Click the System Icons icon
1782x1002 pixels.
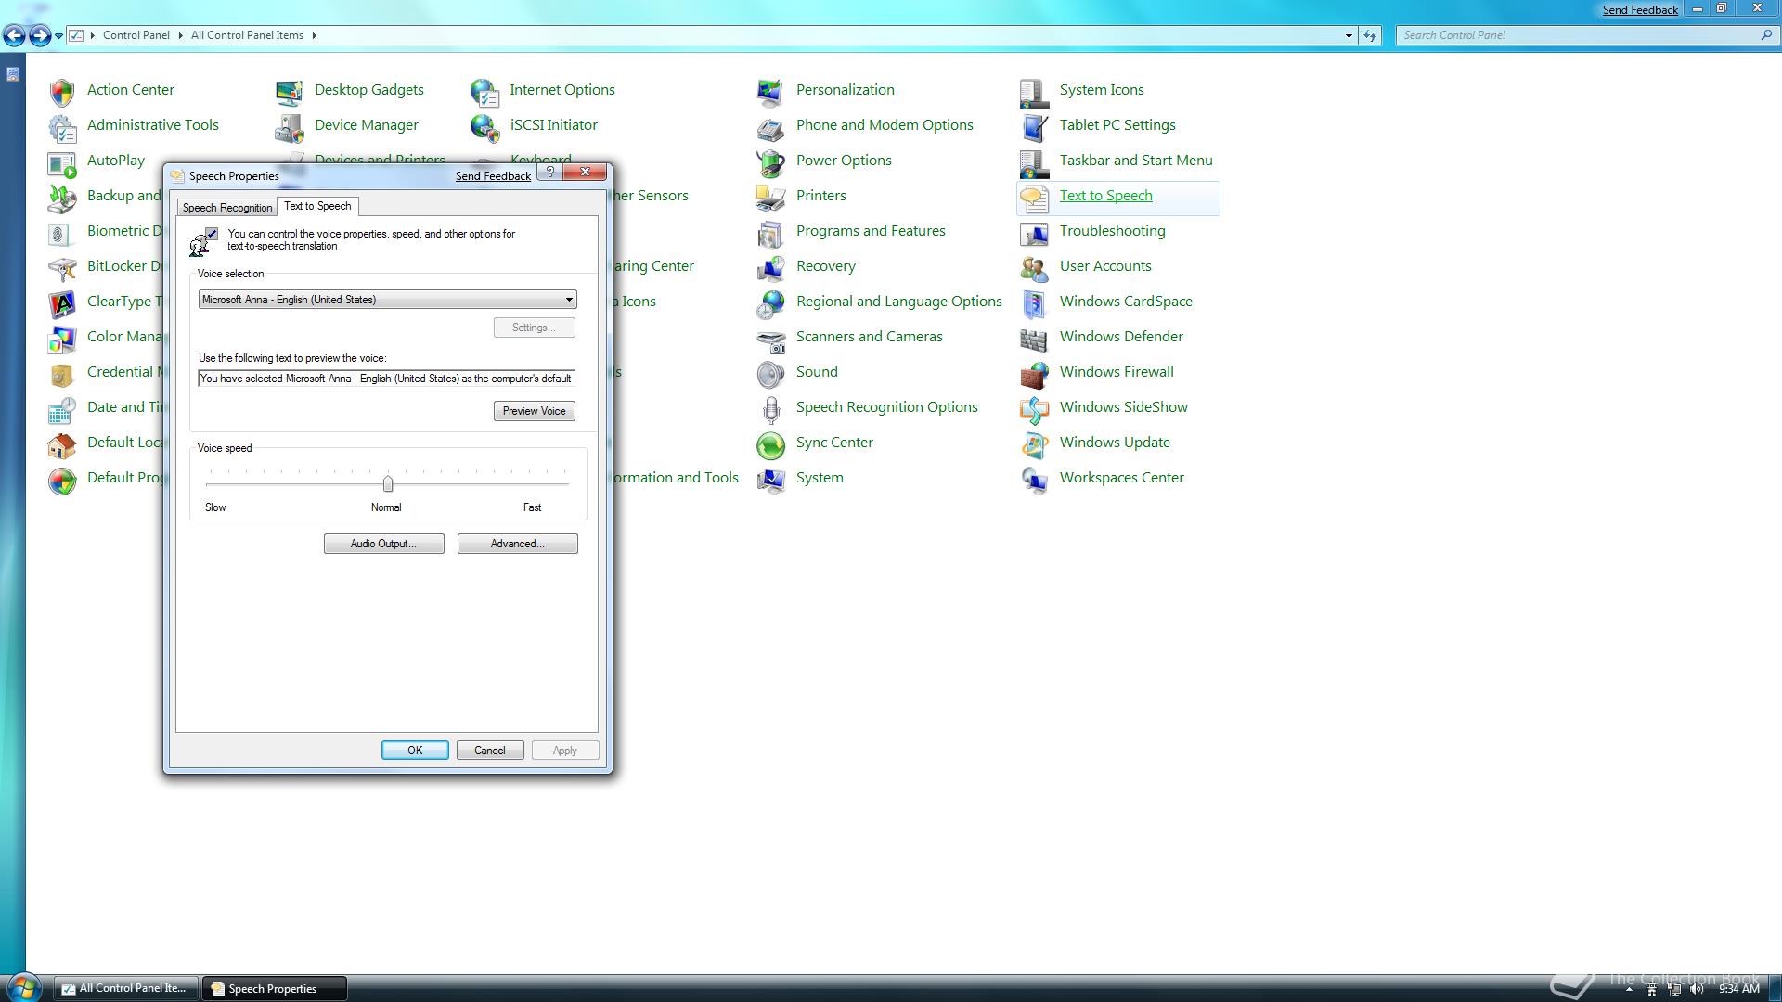coord(1035,92)
